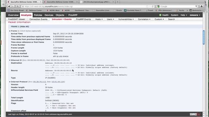Open the Health page
Image resolution: width=209 pixels, height=117 pixels.
coord(165,15)
